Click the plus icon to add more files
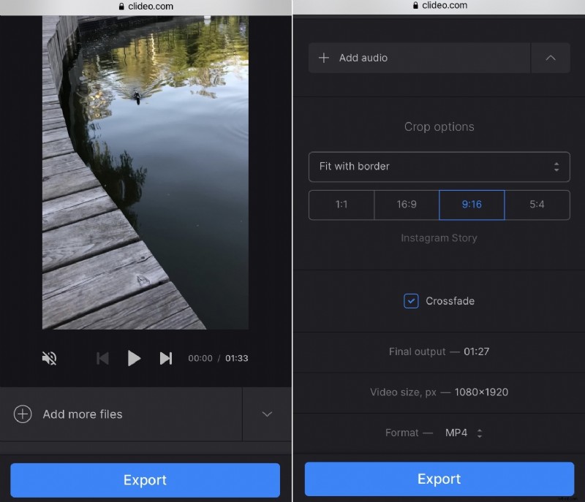This screenshot has height=502, width=585. coord(23,414)
